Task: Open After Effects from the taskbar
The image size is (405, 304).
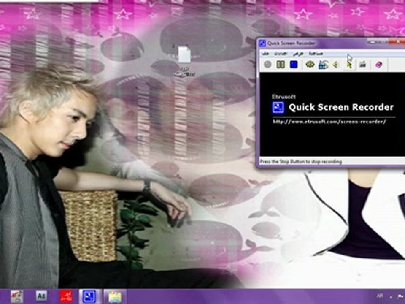Action: [41, 296]
